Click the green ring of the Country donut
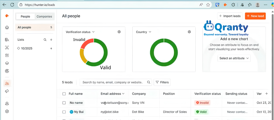Screen dimensions: 274x120 152,52
